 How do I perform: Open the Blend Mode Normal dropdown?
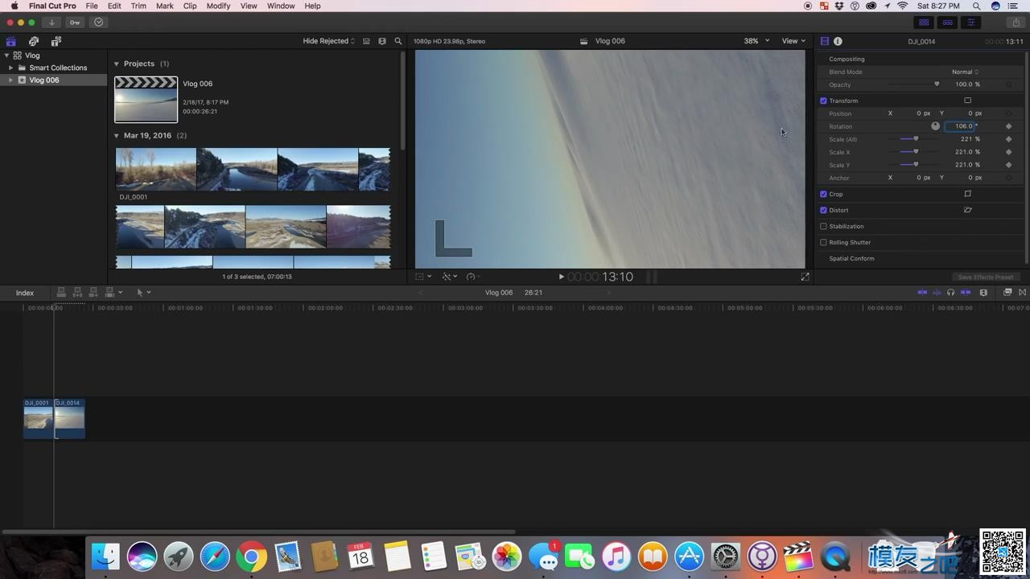point(965,72)
